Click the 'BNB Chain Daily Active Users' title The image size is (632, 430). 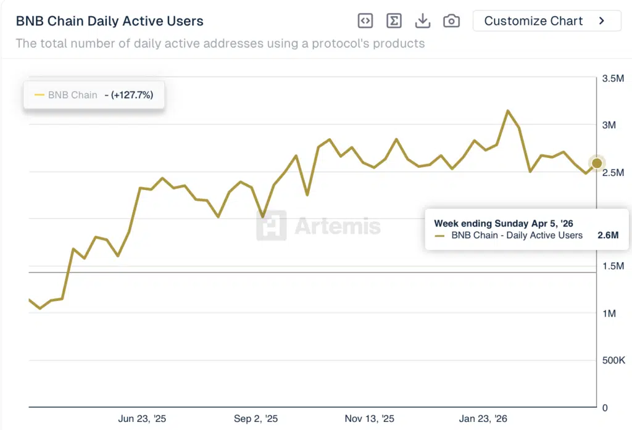[110, 21]
